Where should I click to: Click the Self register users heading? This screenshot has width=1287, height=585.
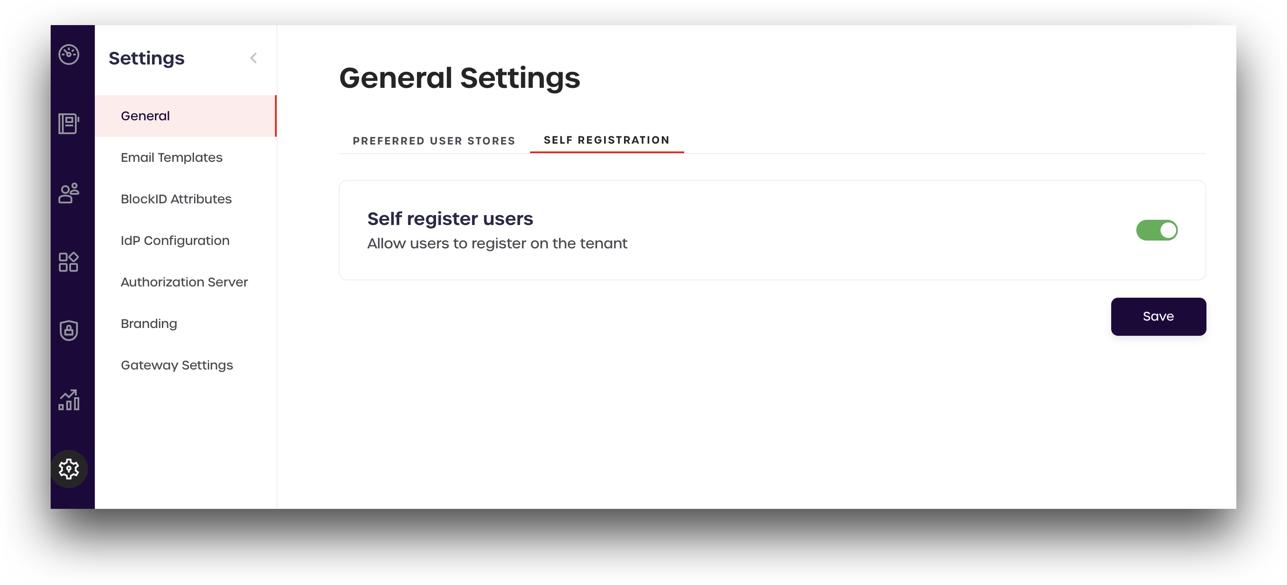449,219
